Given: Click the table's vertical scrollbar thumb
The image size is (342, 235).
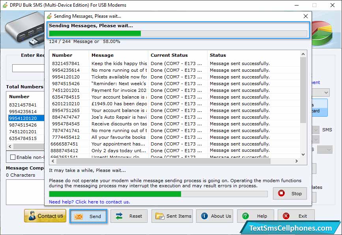Looking at the screenshot, I should pos(303,90).
